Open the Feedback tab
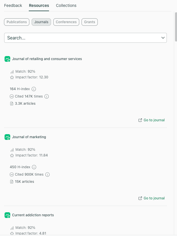 (13, 5)
